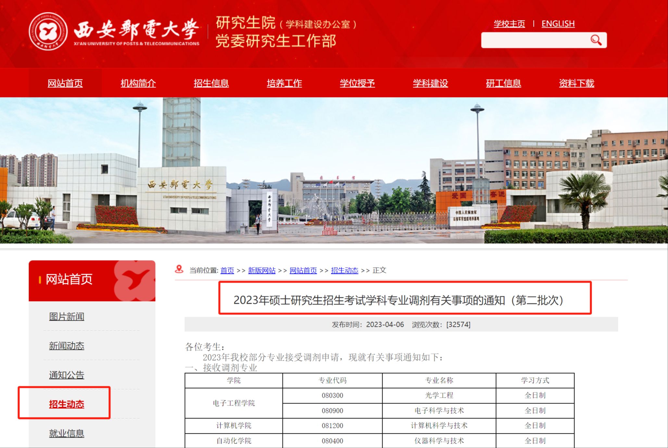Image resolution: width=668 pixels, height=448 pixels.
Task: Click the code cell 080400
Action: click(333, 441)
